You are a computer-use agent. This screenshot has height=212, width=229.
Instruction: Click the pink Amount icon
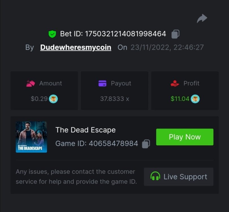31,83
